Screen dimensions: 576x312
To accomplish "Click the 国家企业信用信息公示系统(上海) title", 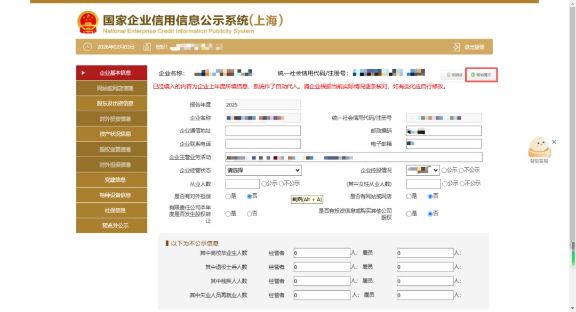I will (193, 20).
